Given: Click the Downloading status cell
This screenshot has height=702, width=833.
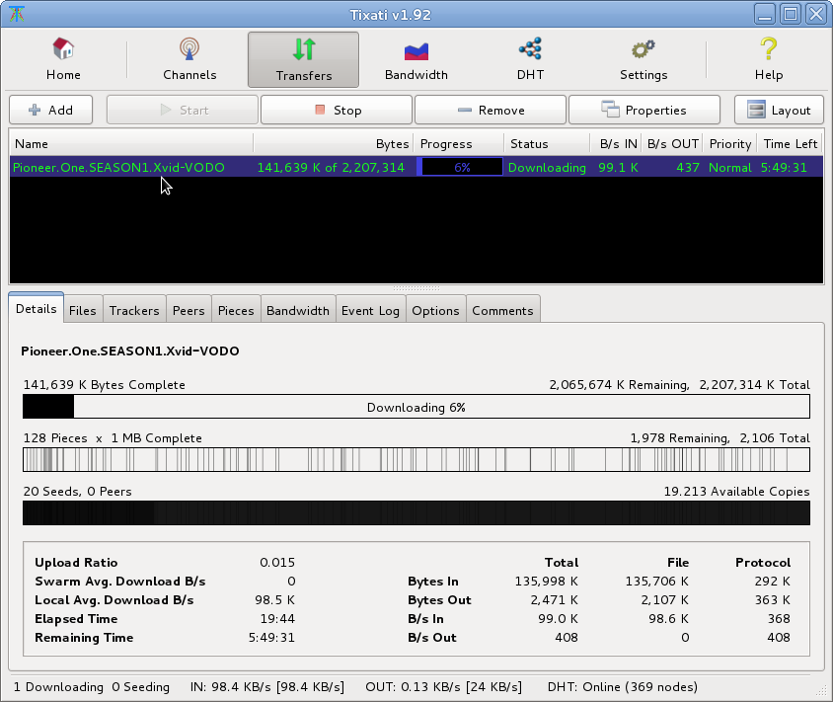Looking at the screenshot, I should [547, 168].
